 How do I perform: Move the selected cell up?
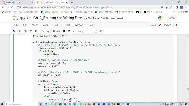(x=43, y=31)
